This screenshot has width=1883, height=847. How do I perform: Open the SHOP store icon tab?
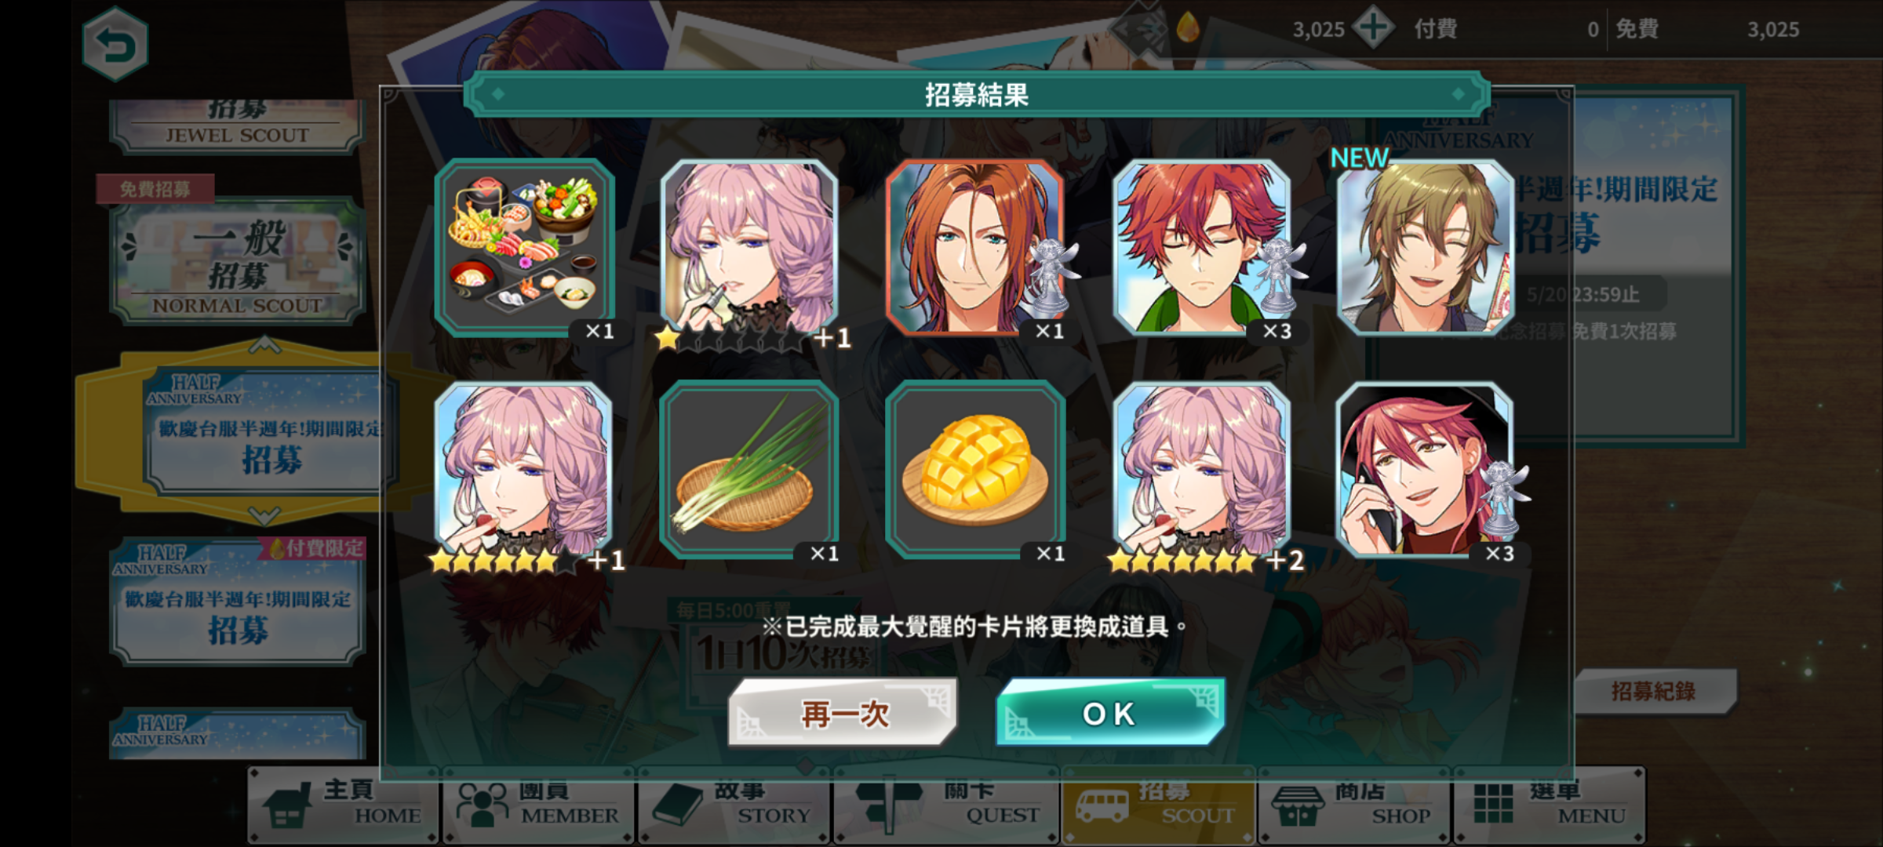tap(1354, 805)
